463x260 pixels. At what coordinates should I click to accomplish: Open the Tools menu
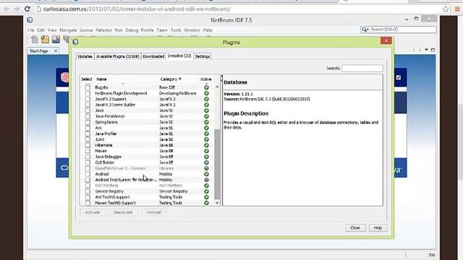(176, 30)
